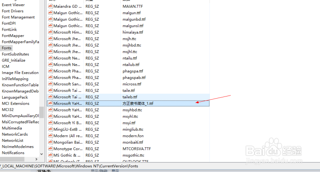Click the data value MTCORSVA.TTF
Screen dimensions: 320x172
137,149
